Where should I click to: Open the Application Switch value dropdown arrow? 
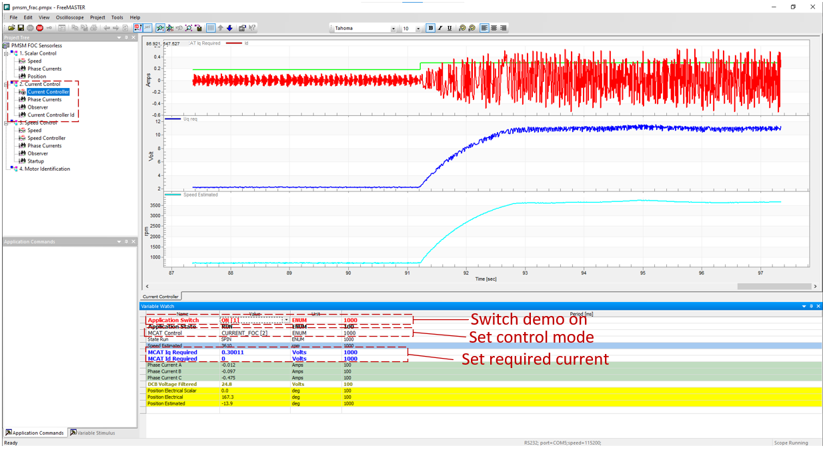tap(286, 320)
